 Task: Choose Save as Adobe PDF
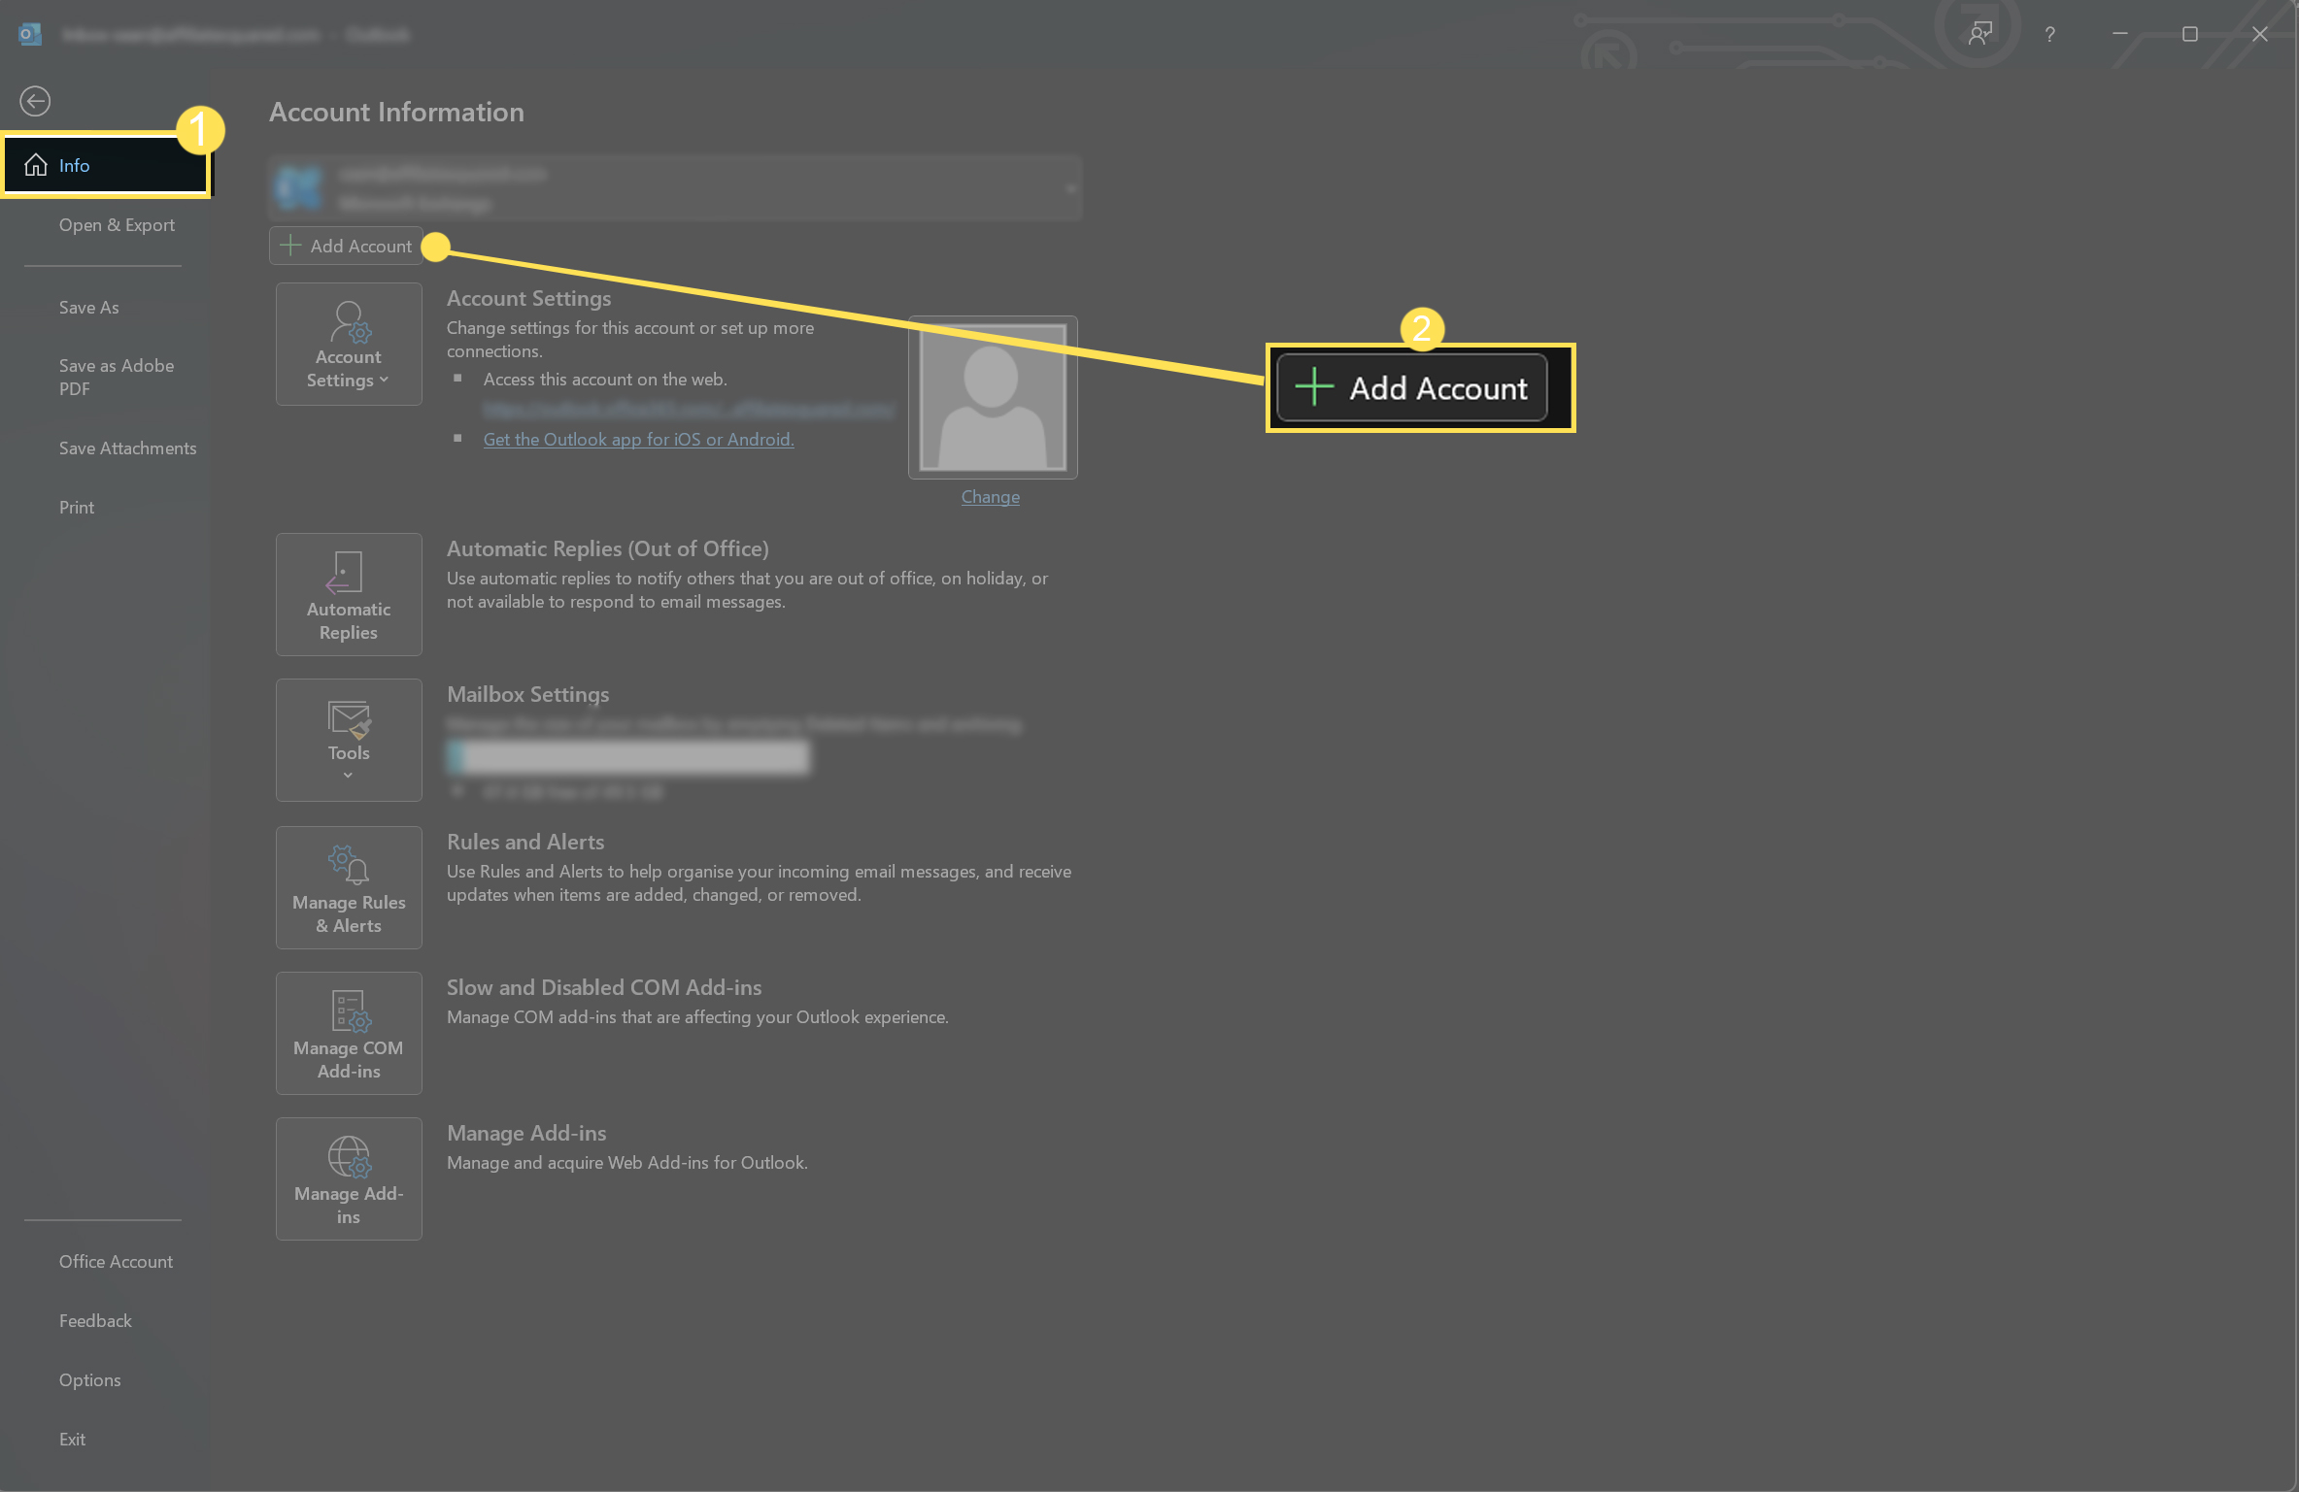pos(116,377)
